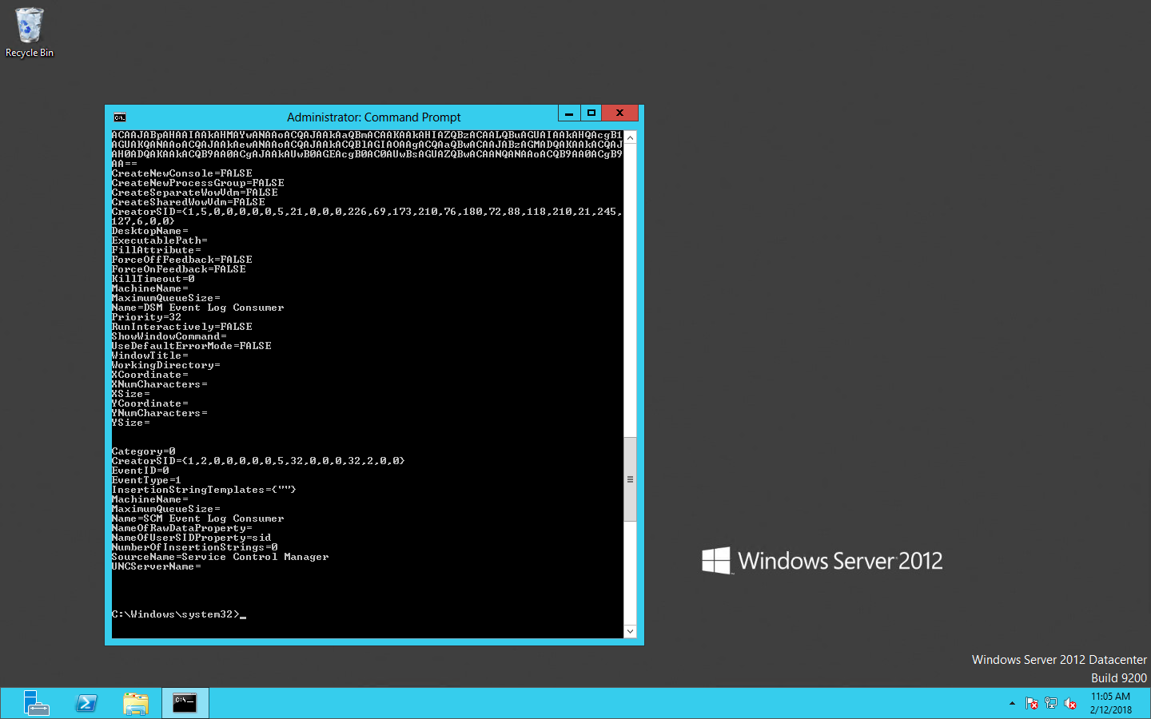1151x719 pixels.
Task: Click the line 'ForceOnFeedback=FALSE'
Action: 178,269
